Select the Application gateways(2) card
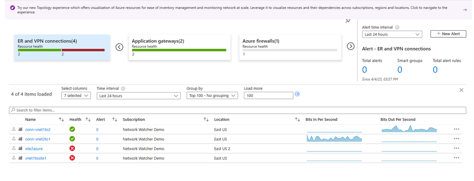 point(179,48)
